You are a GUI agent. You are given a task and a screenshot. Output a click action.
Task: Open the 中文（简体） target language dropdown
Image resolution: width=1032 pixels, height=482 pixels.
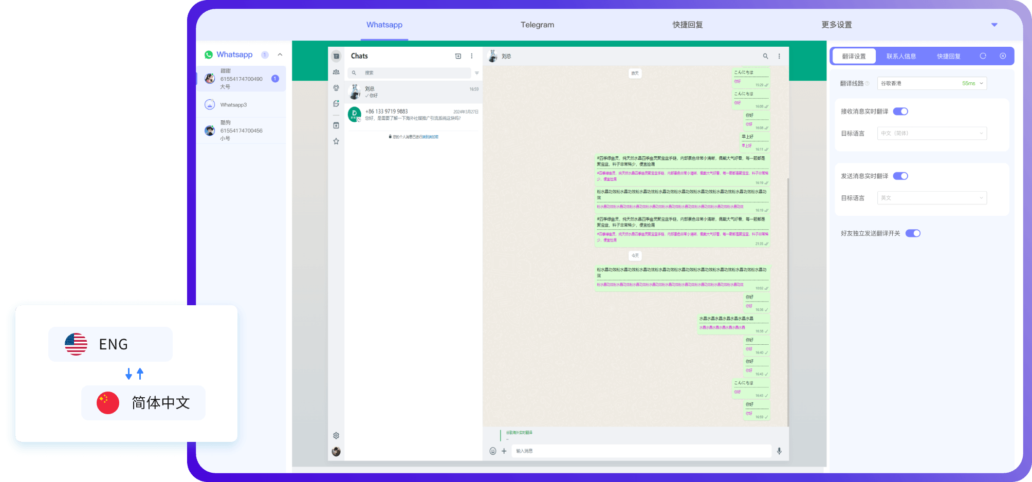coord(931,134)
